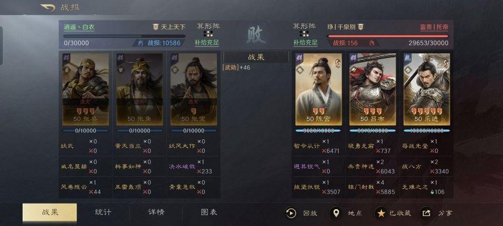Screen dimensions: 503x226
Task: Click the back arrow beside 战报
Action: coord(48,7)
